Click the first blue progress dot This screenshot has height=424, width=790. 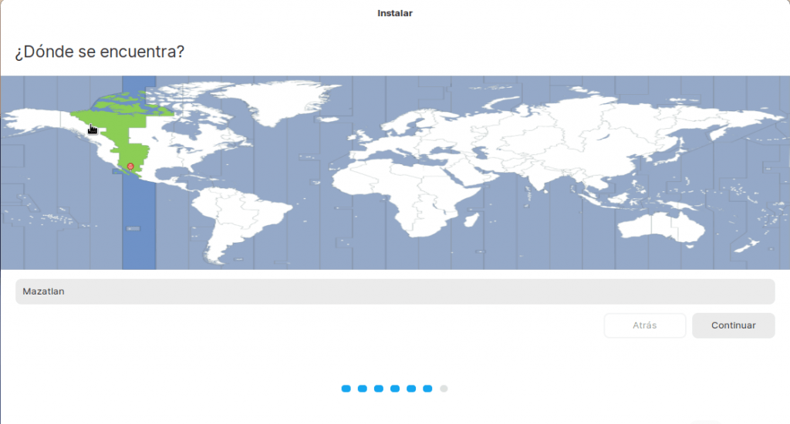click(x=346, y=389)
